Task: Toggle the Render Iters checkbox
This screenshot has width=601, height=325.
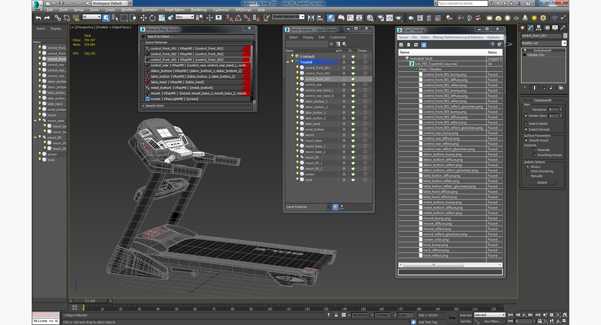Action: [526, 116]
